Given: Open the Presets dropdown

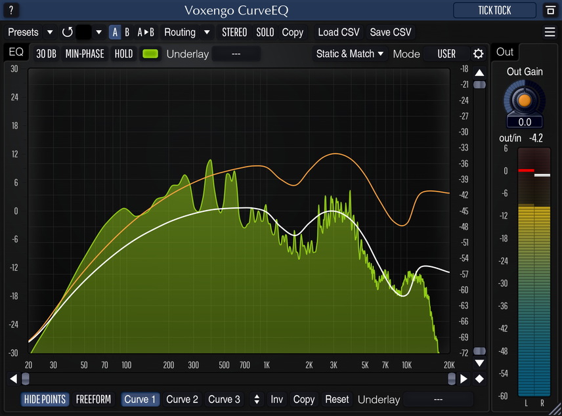Looking at the screenshot, I should click(x=31, y=32).
